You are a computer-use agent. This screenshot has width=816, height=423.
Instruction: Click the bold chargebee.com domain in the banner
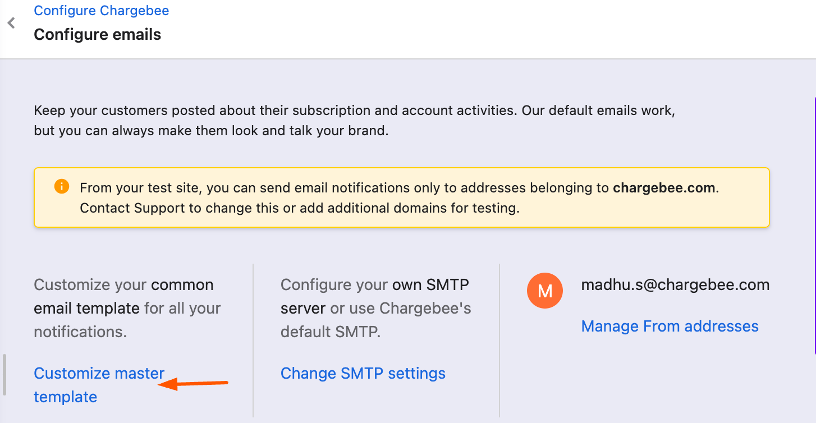coord(664,188)
